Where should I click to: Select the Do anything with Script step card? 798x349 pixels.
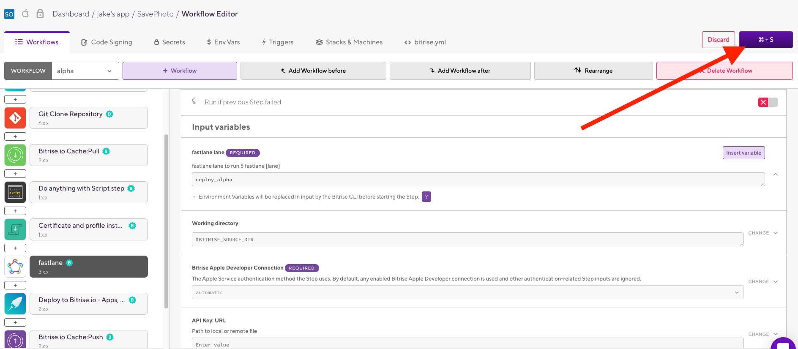coord(89,192)
